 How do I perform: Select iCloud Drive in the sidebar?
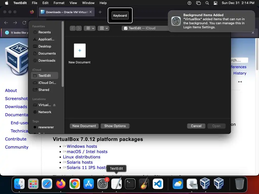coord(45,83)
